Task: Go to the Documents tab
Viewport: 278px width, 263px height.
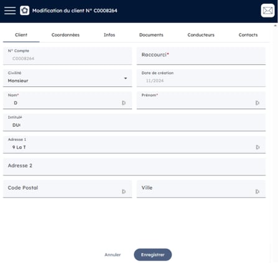Action: click(x=151, y=35)
